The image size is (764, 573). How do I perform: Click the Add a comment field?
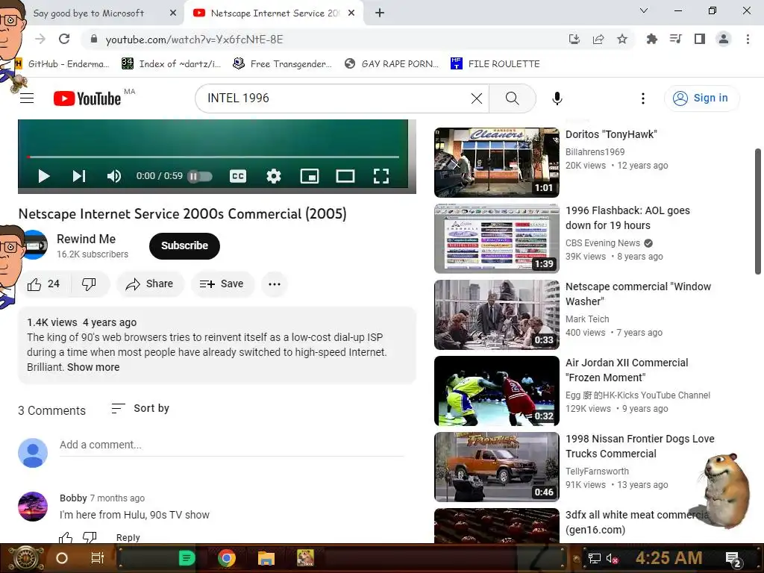click(x=231, y=445)
